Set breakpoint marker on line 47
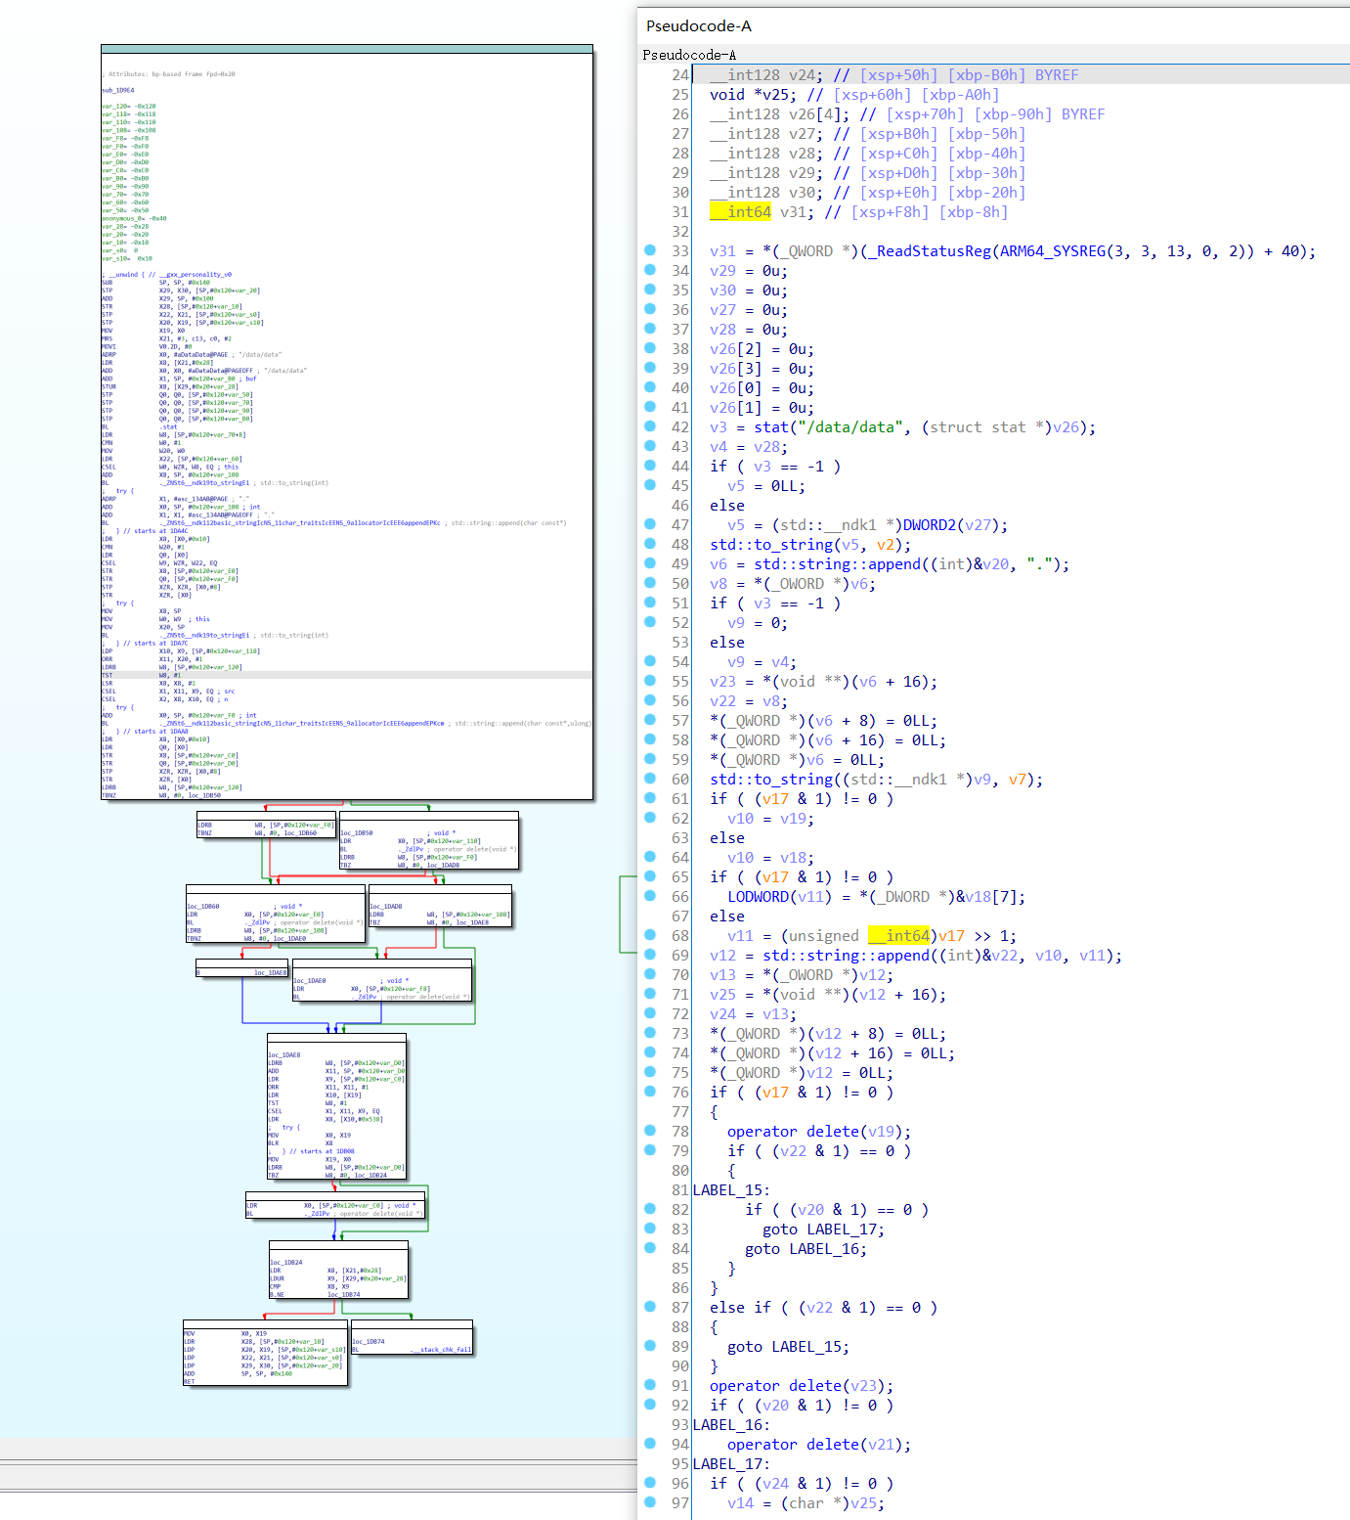1350x1520 pixels. click(650, 524)
